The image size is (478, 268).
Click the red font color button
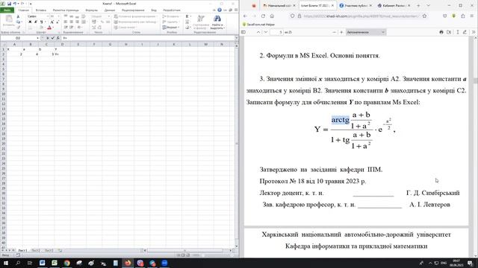pos(49,28)
